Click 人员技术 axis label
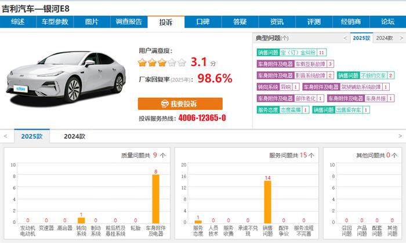This screenshot has width=406, height=243. pos(213,231)
